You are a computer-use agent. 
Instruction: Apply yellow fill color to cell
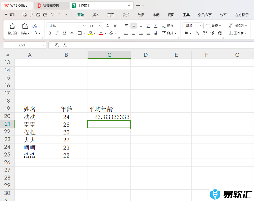tap(90, 33)
